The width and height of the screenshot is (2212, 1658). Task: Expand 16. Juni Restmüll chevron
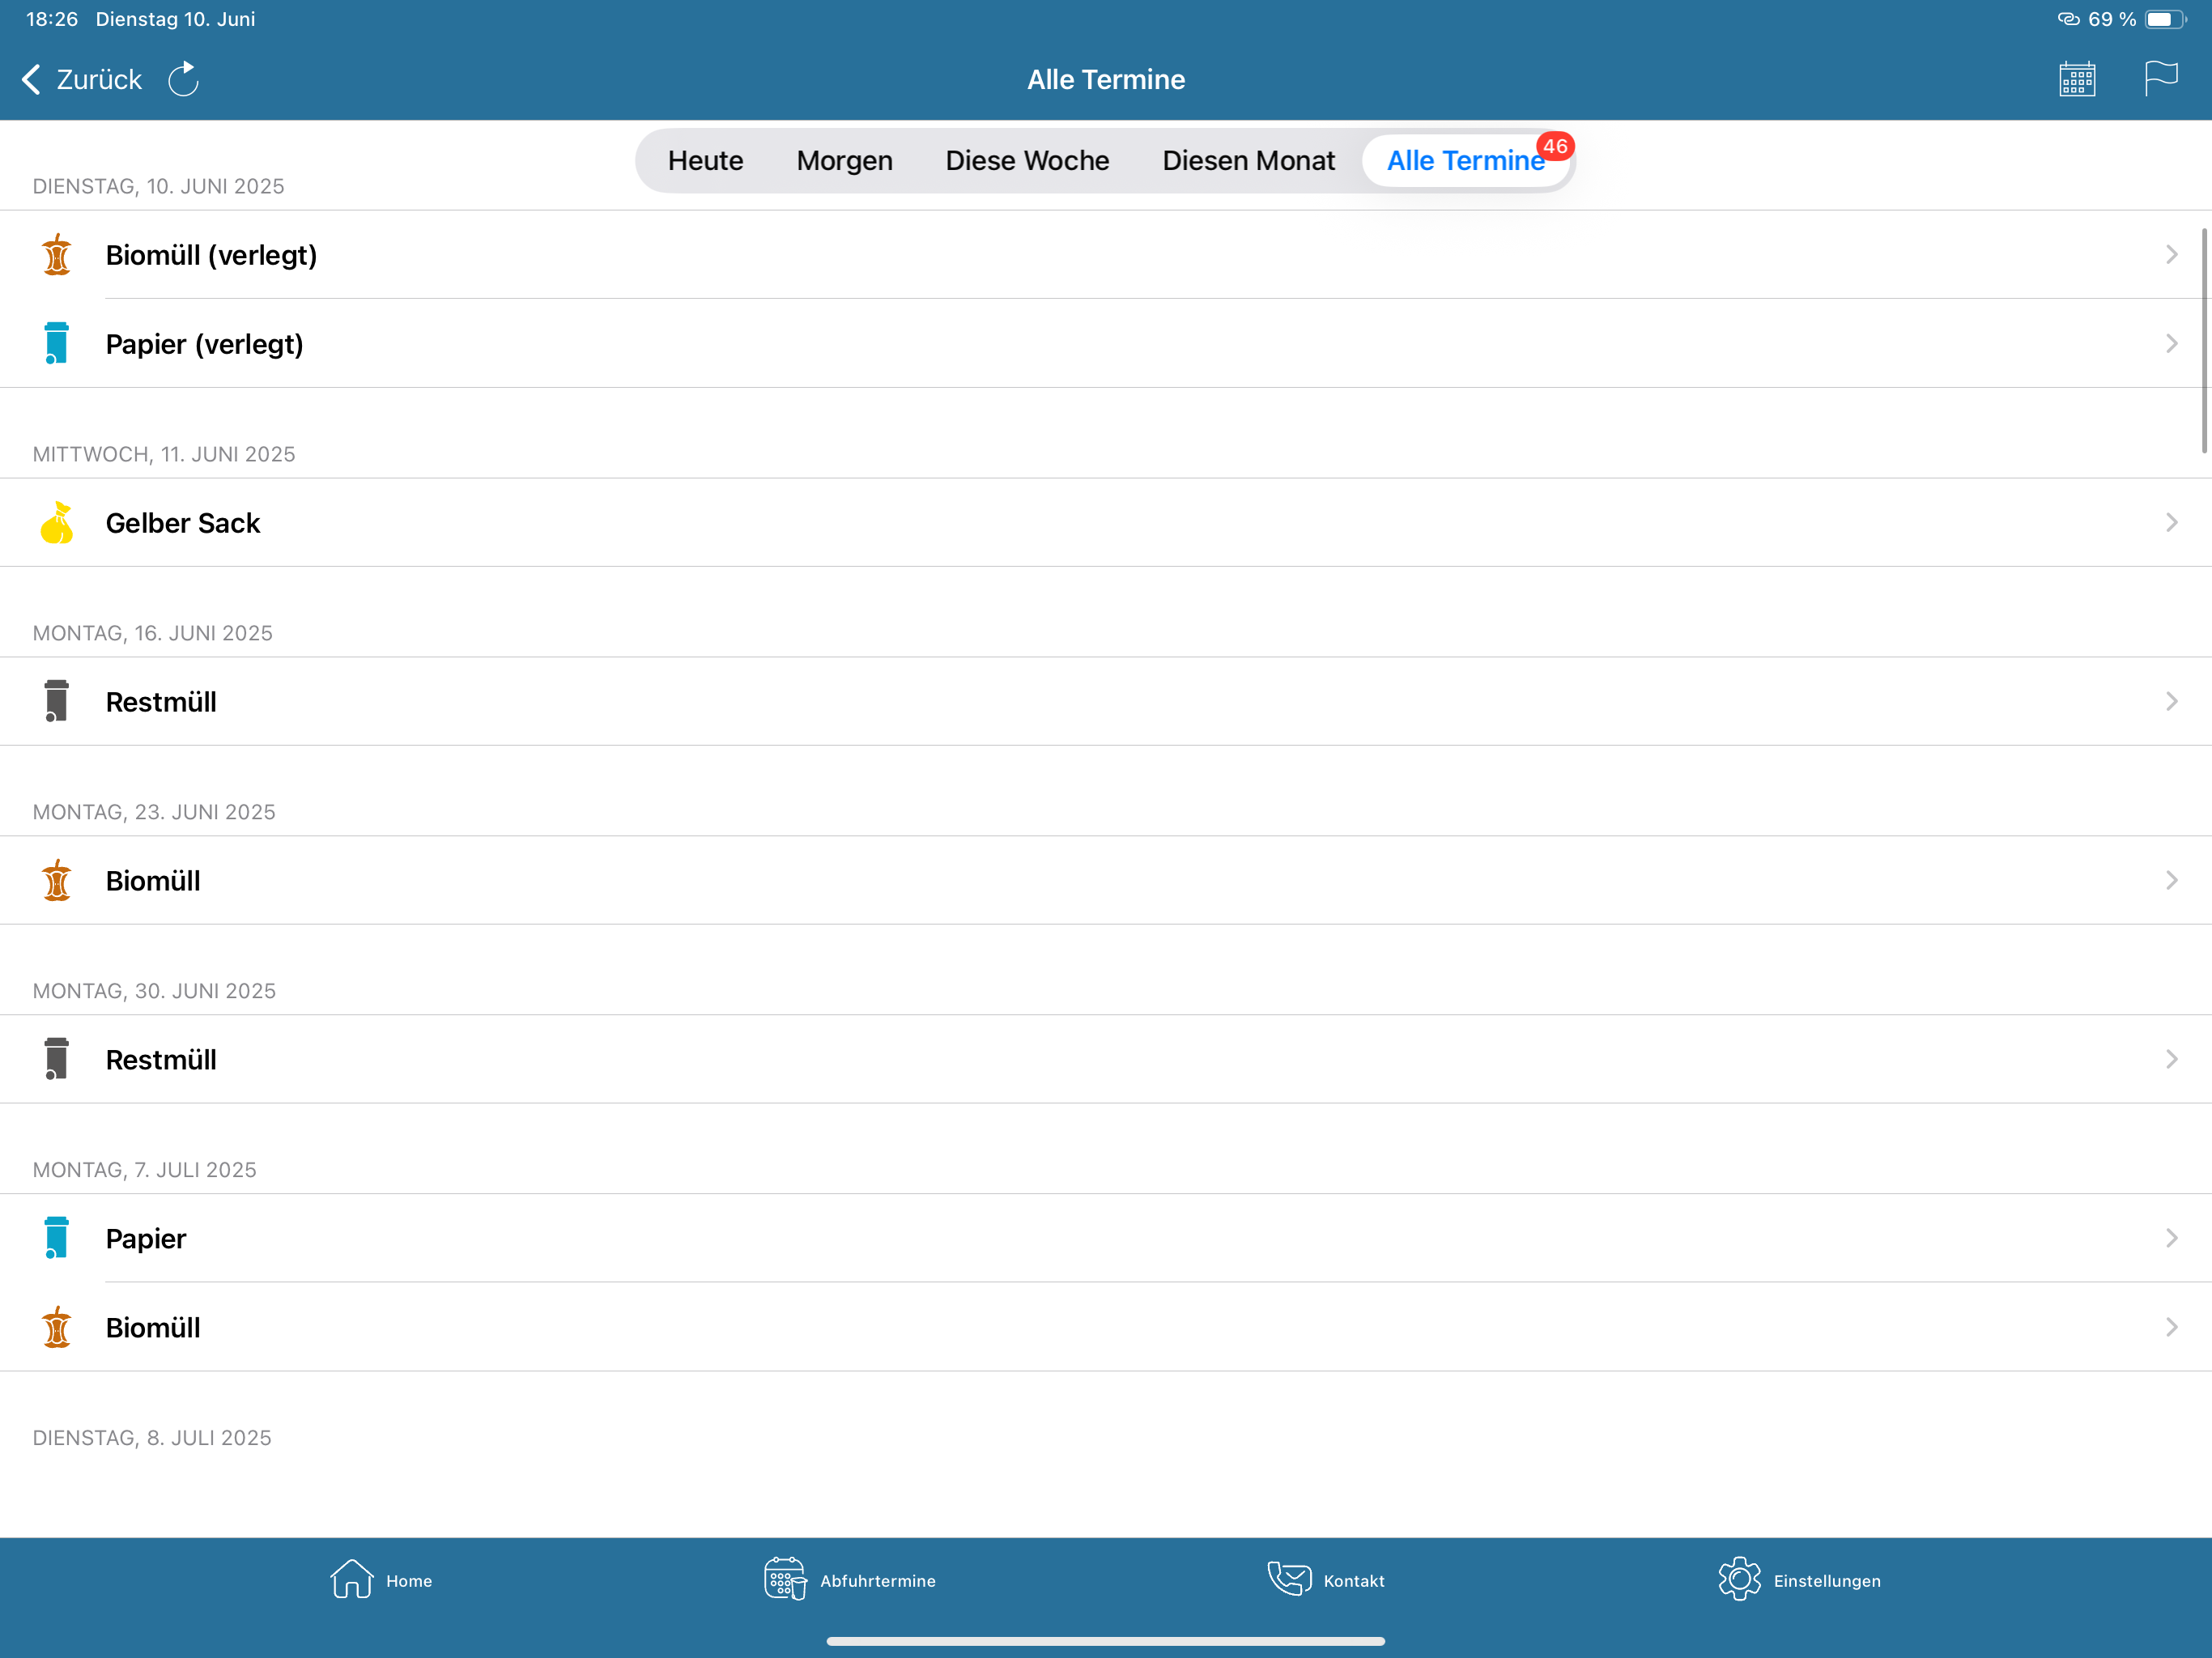2171,702
